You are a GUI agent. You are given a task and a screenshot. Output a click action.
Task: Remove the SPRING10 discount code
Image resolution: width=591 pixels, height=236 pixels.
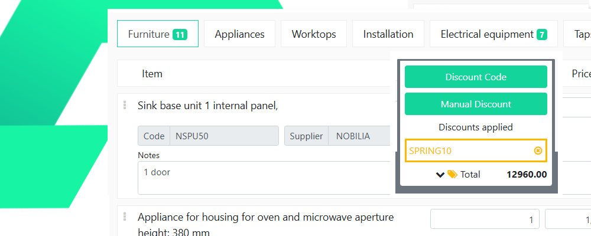(x=538, y=150)
